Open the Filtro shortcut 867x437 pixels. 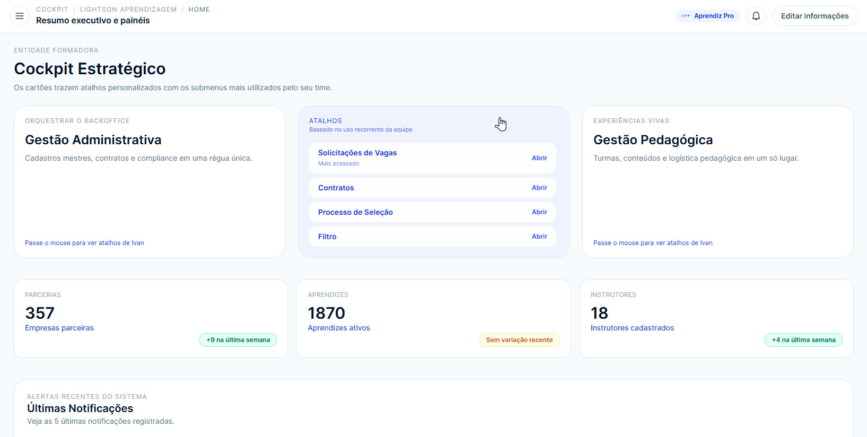tap(327, 237)
